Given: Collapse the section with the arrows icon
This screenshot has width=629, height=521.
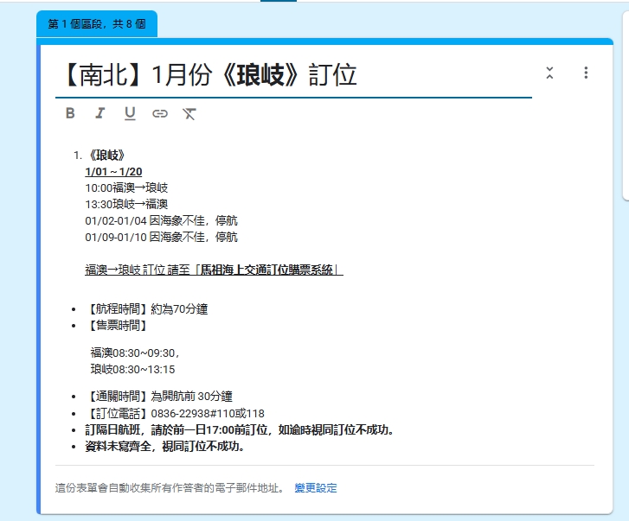Looking at the screenshot, I should click(549, 73).
